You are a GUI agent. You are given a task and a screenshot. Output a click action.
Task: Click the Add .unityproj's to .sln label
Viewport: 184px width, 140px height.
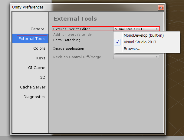point(73,35)
